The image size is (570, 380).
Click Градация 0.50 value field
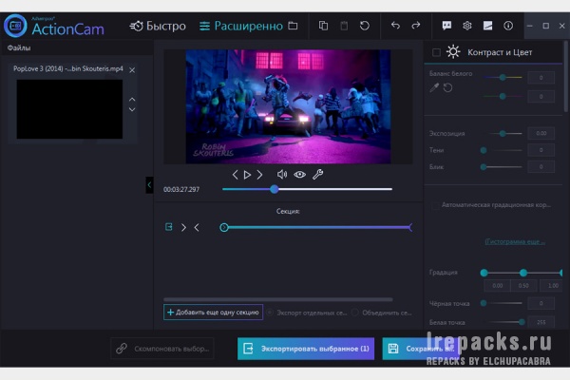click(x=523, y=285)
